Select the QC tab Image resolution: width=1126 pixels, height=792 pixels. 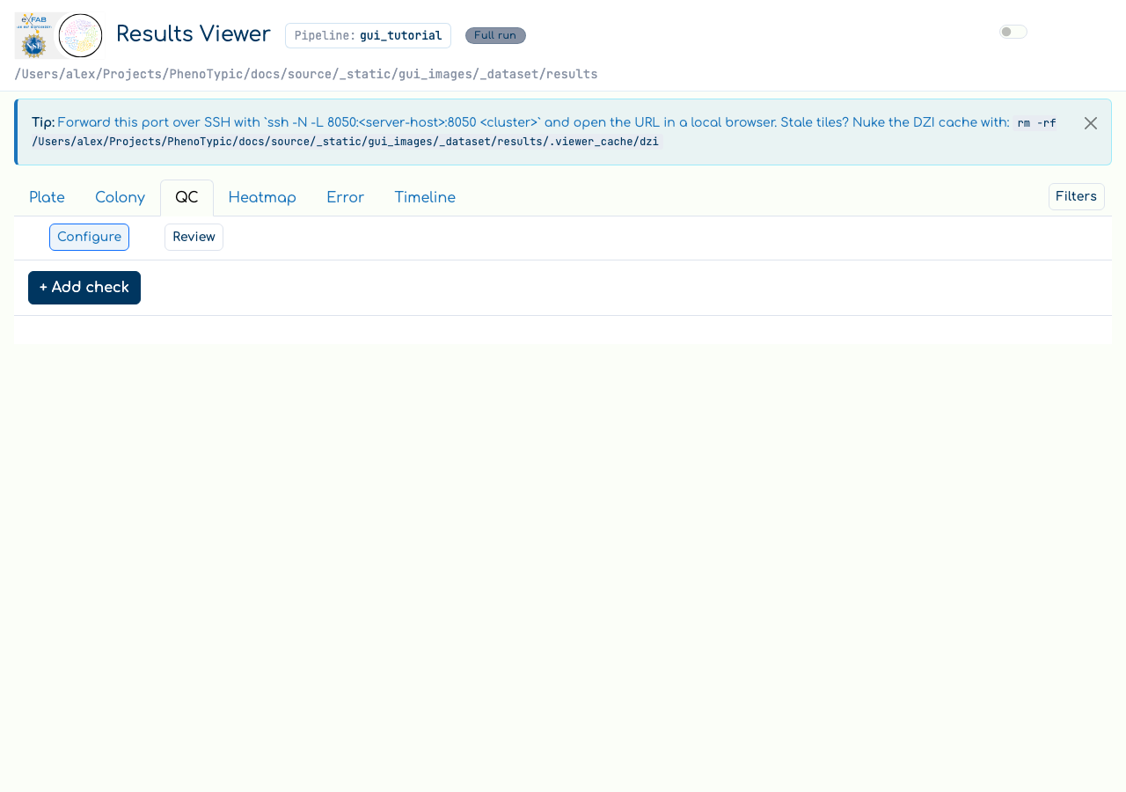[x=186, y=198]
